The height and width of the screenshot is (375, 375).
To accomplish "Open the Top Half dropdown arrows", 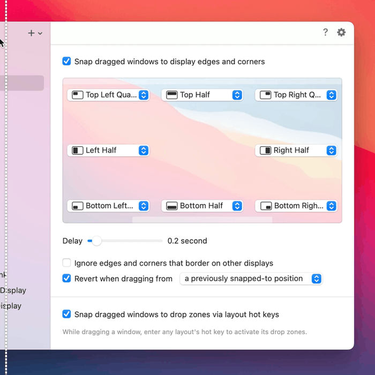I will (237, 95).
